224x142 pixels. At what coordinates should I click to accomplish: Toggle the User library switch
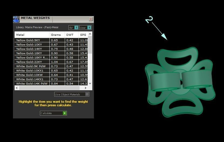(x=85, y=28)
